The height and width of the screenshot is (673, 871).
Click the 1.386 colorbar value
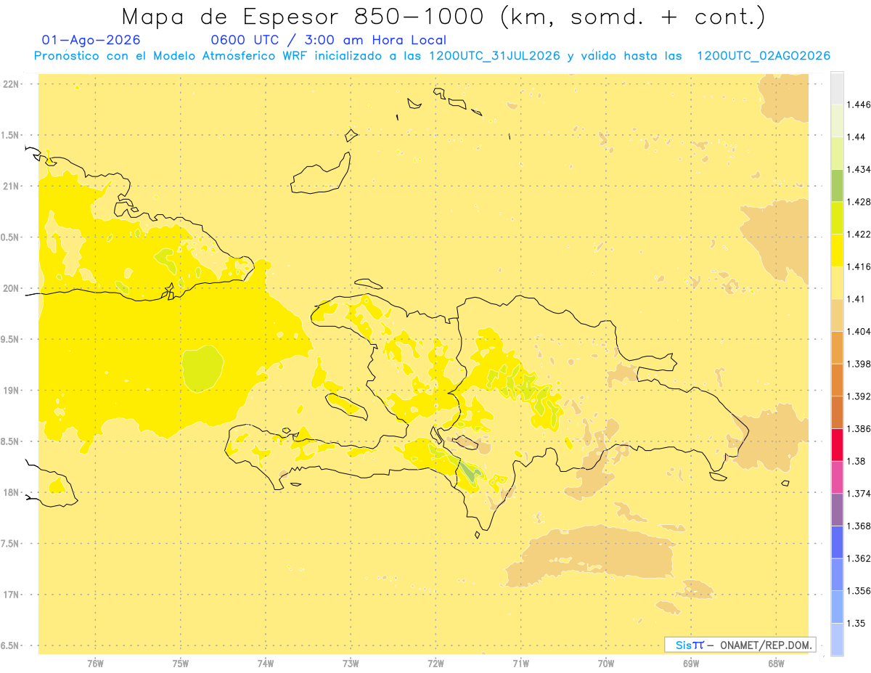coord(859,429)
